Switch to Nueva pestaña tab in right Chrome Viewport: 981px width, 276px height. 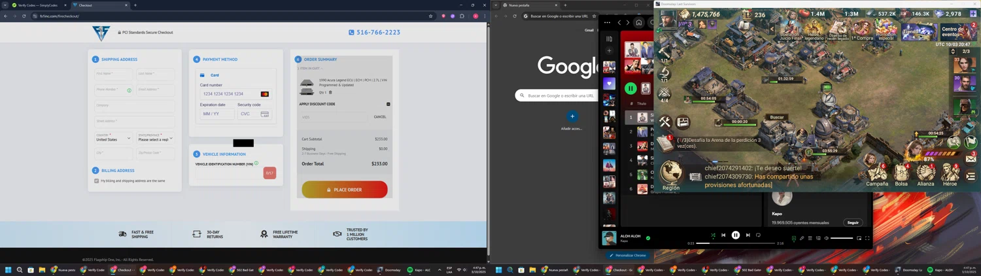pyautogui.click(x=530, y=5)
